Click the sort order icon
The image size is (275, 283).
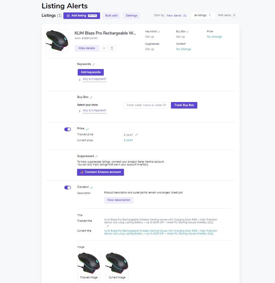coord(185,16)
